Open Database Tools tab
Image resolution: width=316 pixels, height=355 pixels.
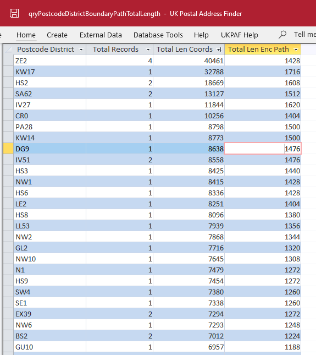[158, 35]
